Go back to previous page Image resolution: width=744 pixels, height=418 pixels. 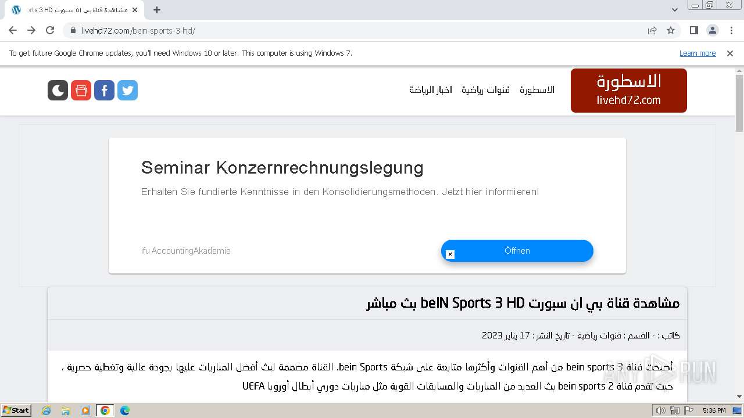click(13, 30)
